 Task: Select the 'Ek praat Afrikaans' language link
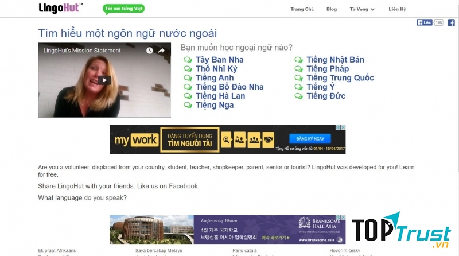[x=57, y=251]
